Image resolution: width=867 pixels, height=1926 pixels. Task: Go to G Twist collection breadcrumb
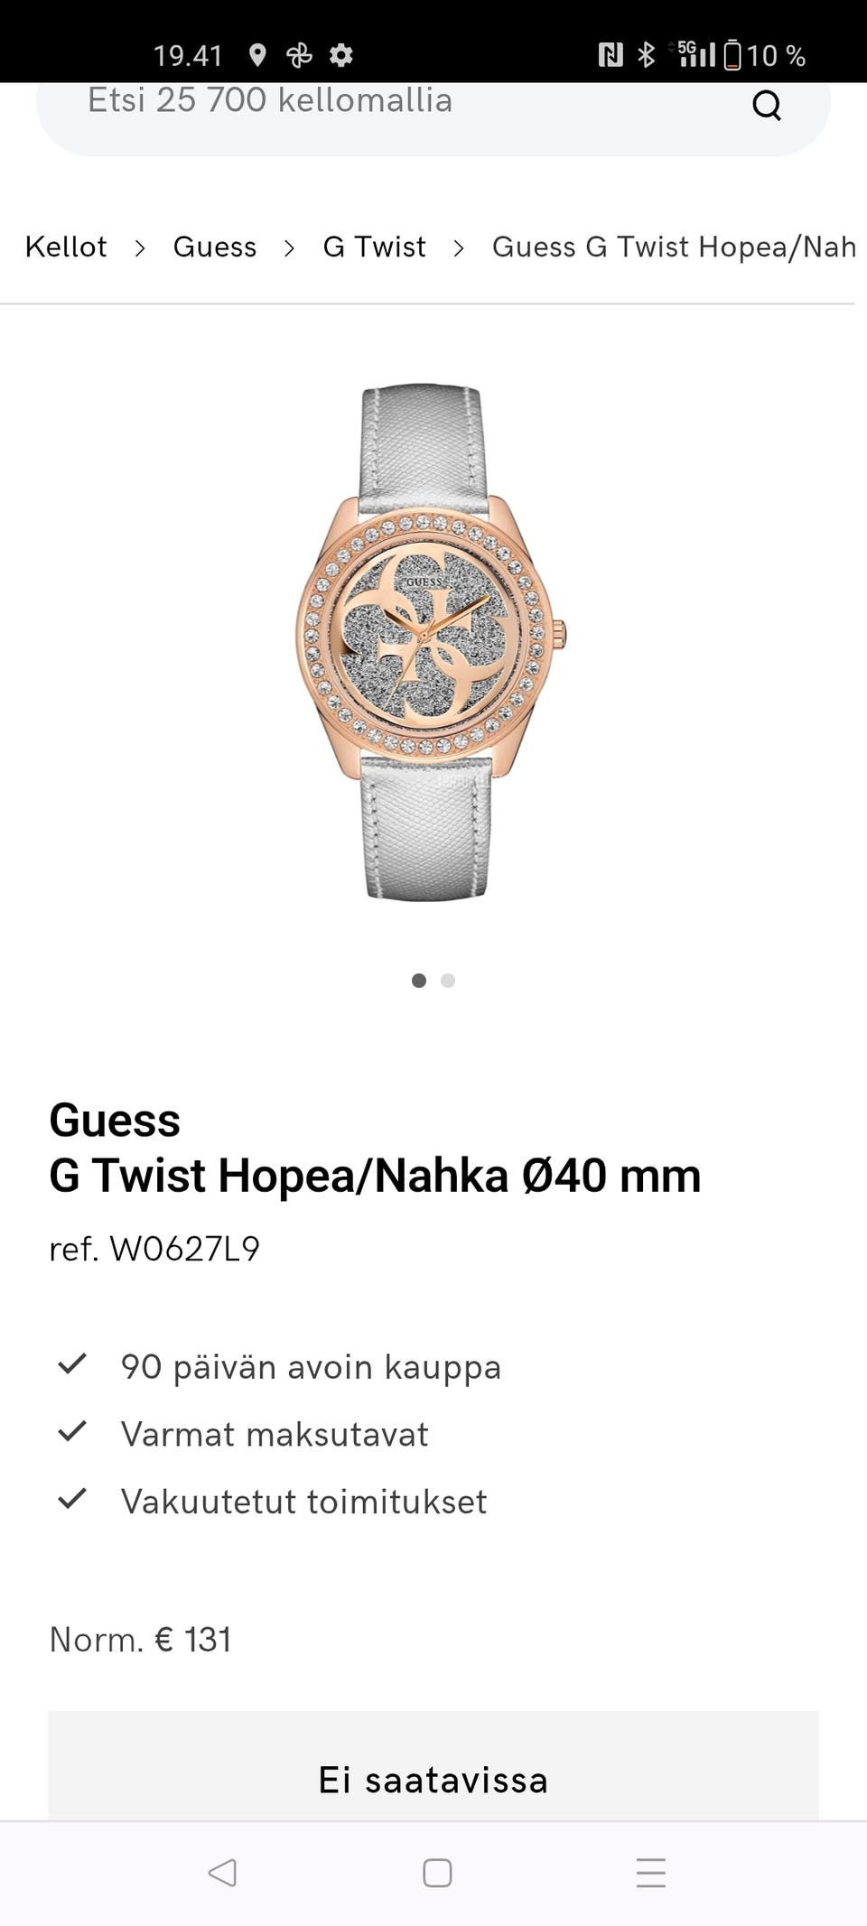click(x=374, y=247)
